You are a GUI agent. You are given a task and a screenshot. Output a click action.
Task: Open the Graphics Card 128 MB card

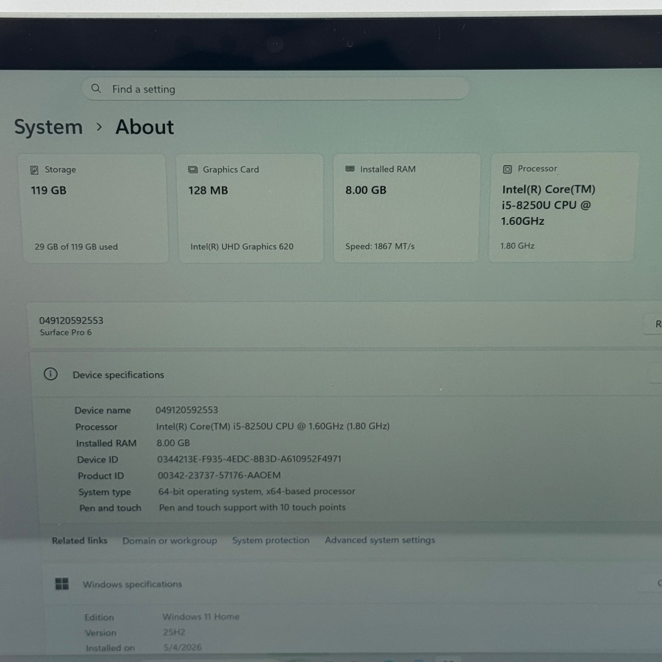[x=251, y=208]
